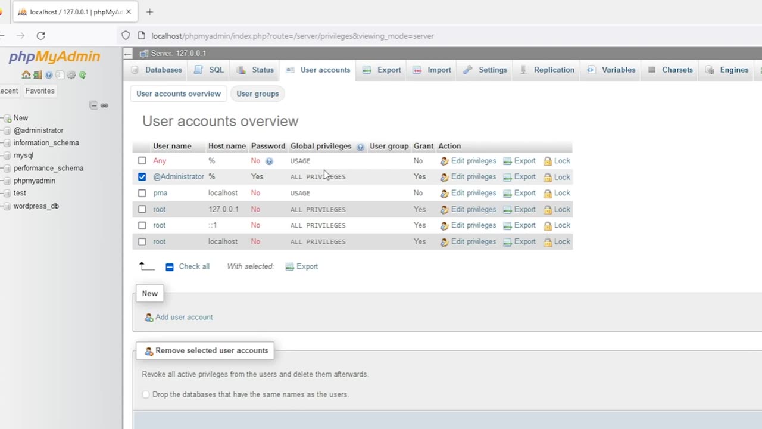Click Export icon in With selected row
The image size is (762, 429).
[290, 266]
